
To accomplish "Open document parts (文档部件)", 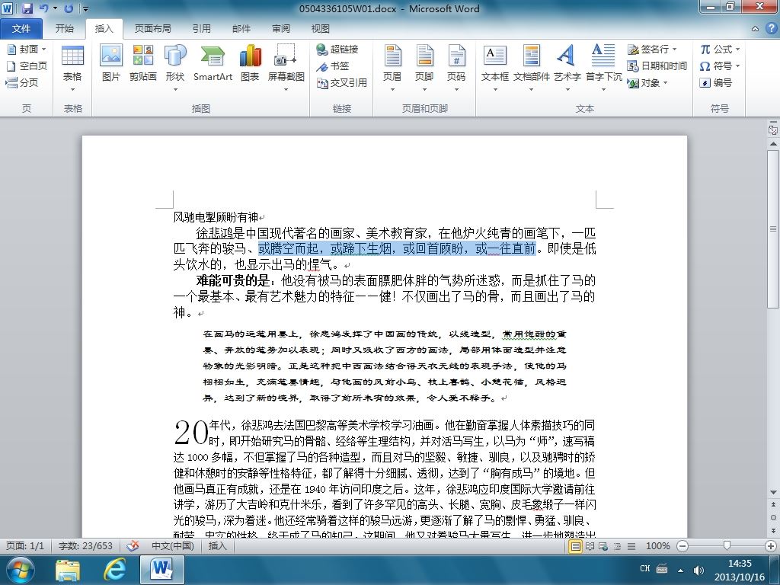I will coord(531,68).
